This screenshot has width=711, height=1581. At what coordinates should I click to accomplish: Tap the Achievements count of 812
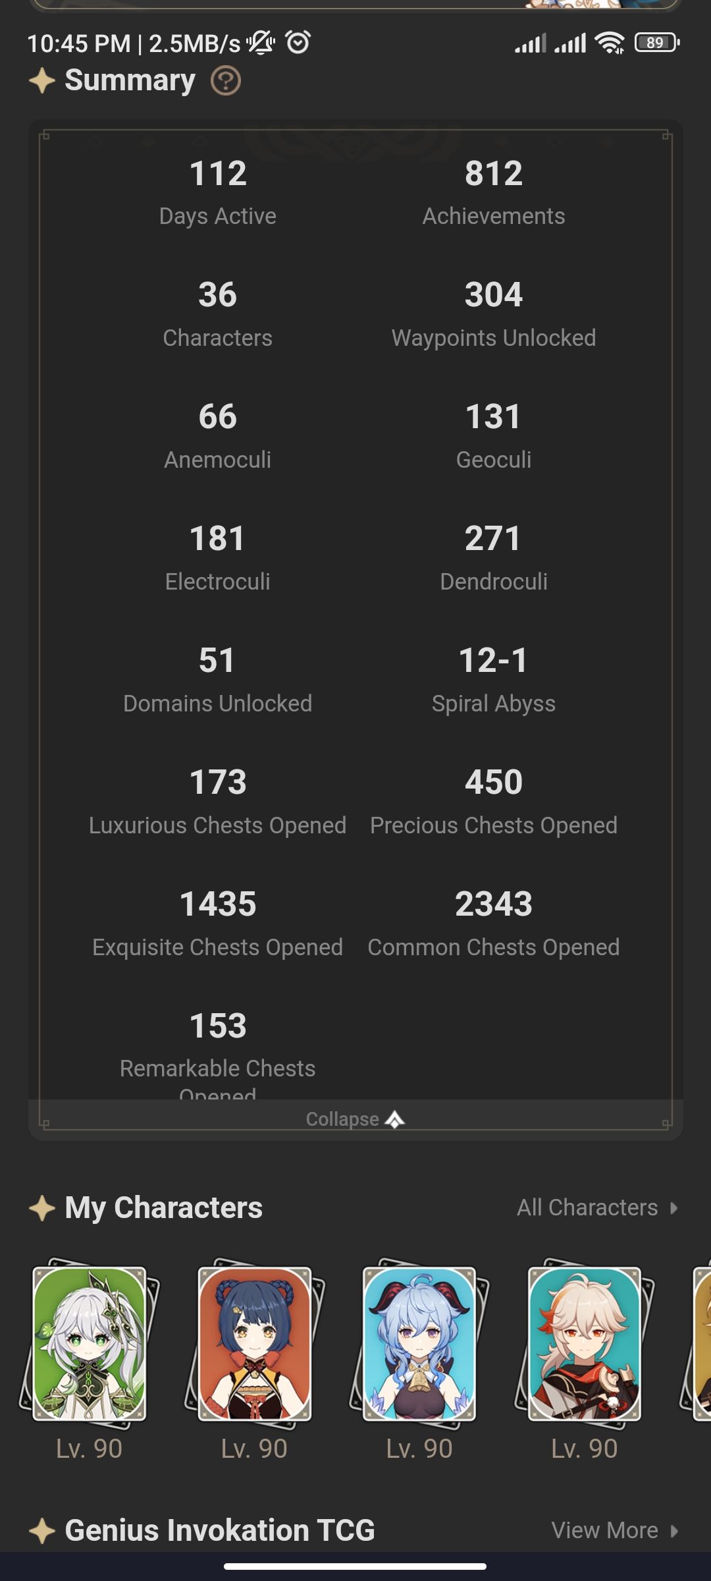point(493,191)
